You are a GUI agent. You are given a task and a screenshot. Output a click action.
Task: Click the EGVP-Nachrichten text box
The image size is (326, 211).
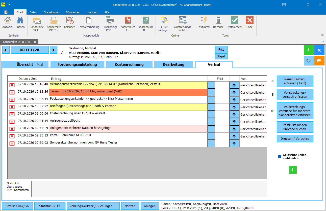[149, 189]
